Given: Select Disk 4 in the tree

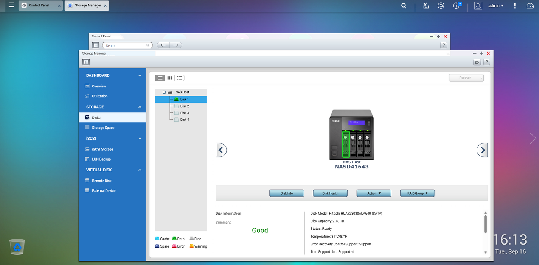Looking at the screenshot, I should pyautogui.click(x=181, y=120).
